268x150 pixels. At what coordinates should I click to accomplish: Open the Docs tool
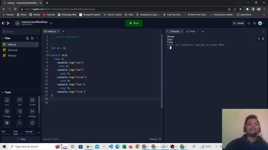[x=7, y=101]
